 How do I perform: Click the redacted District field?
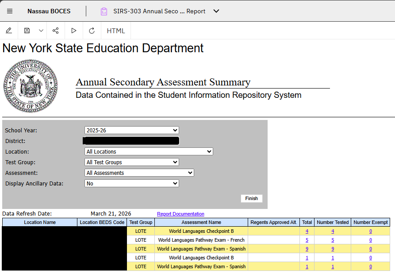[131, 141]
